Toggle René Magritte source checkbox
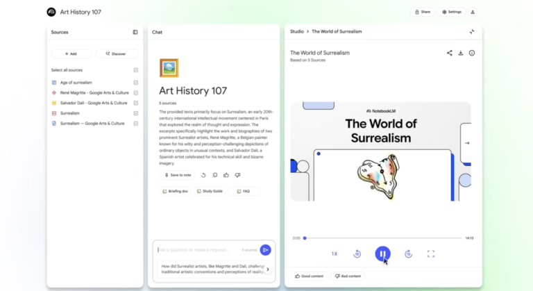The image size is (533, 291). coord(135,92)
